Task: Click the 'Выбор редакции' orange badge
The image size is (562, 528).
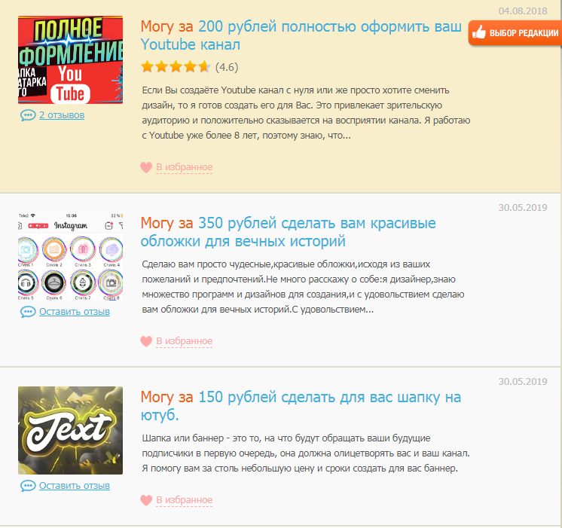Action: (x=515, y=32)
